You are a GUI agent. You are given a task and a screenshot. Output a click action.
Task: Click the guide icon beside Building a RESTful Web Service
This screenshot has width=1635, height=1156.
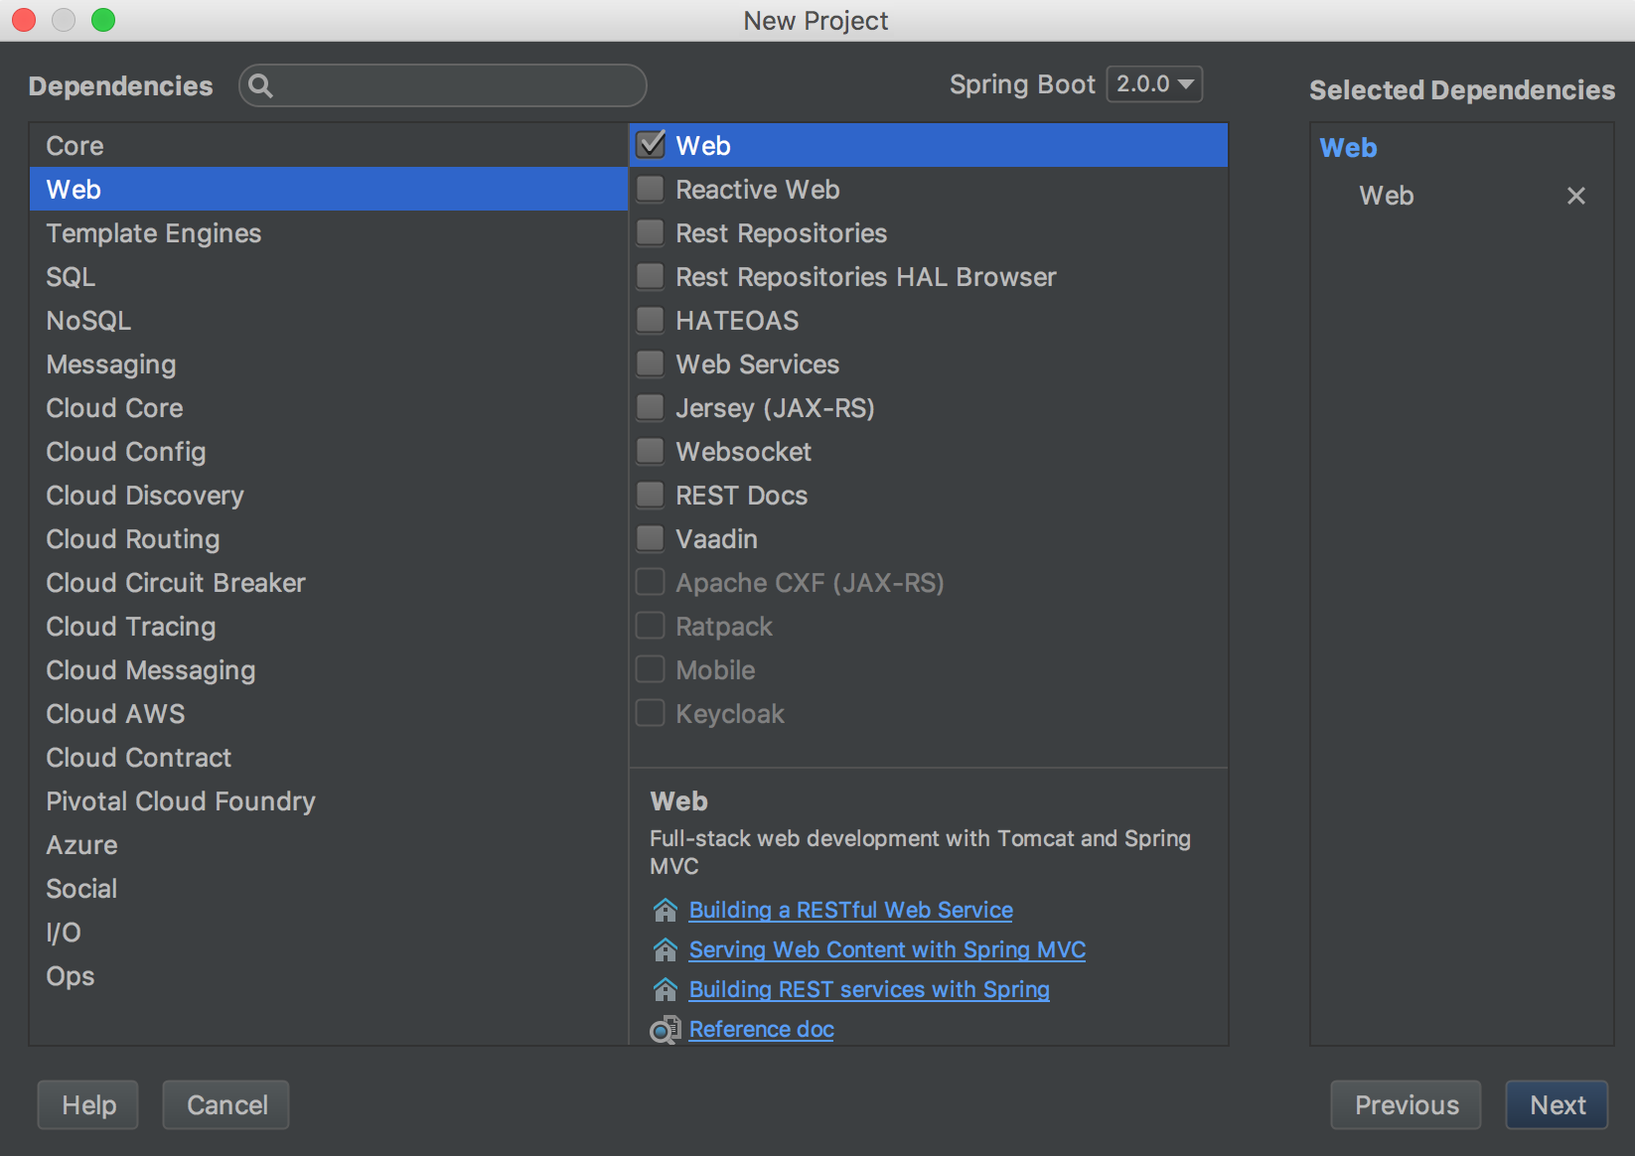pyautogui.click(x=665, y=910)
